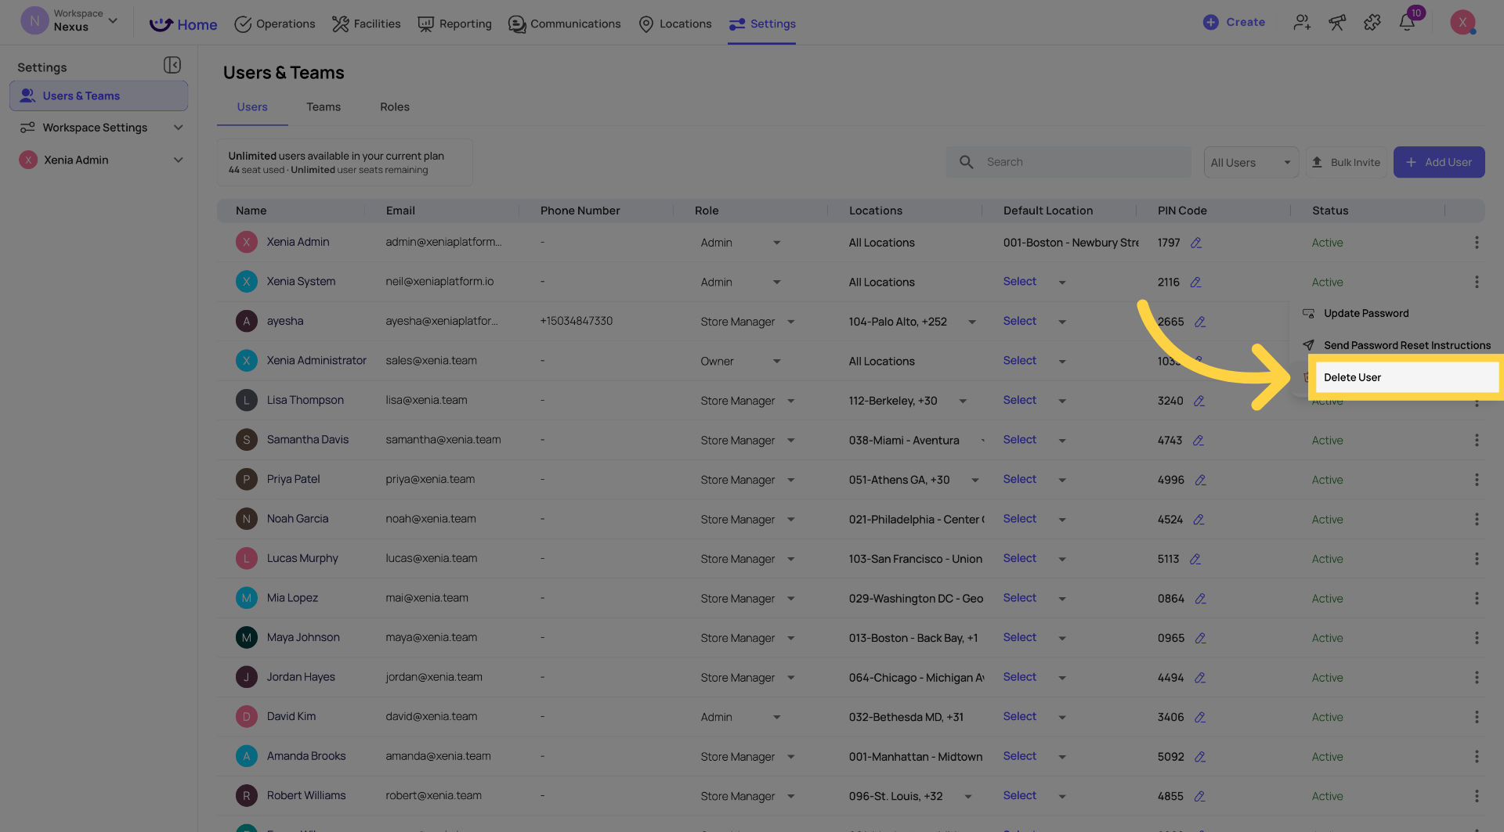Select Send Password Reset Instructions
Screen dimensions: 1504x832
[1407, 345]
